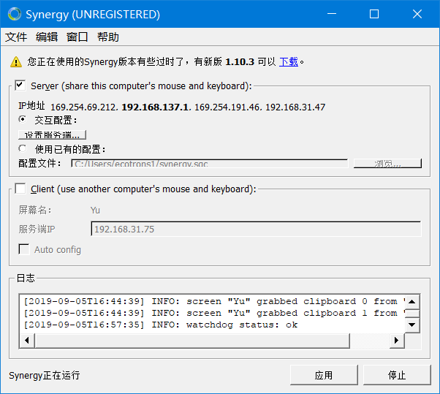Maximize the Synergy window
440x394 pixels.
pyautogui.click(x=374, y=14)
